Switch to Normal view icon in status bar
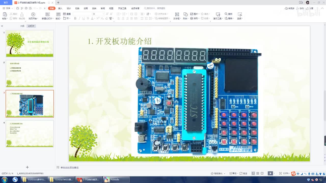This screenshot has height=183, width=326. point(253,173)
